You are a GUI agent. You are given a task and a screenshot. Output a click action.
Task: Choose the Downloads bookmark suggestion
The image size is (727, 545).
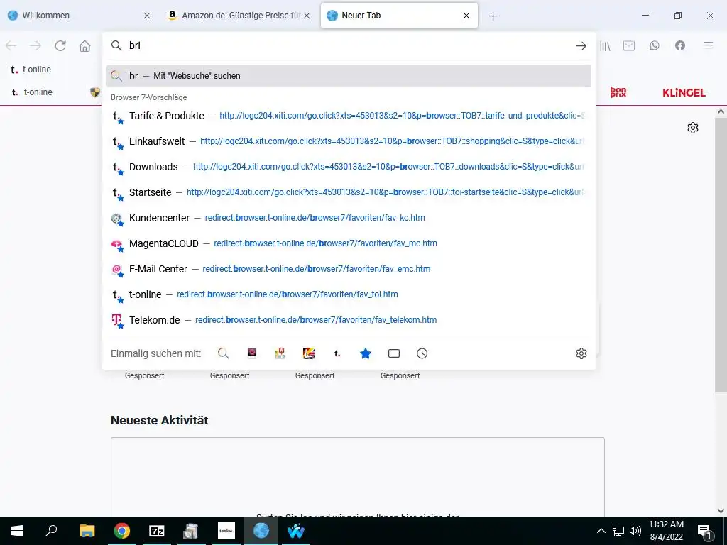click(349, 167)
